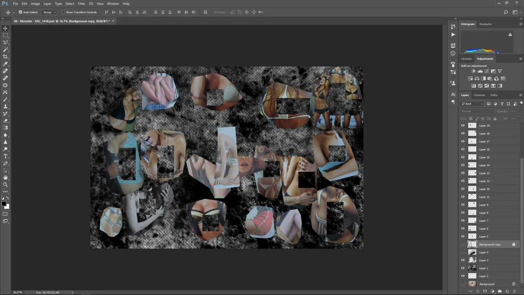Viewport: 524px width, 295px height.
Task: Open the layer blend mode dropdown
Action: tap(477, 111)
